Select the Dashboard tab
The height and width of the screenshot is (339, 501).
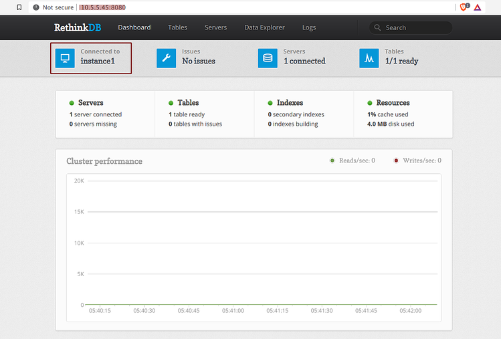tap(134, 27)
